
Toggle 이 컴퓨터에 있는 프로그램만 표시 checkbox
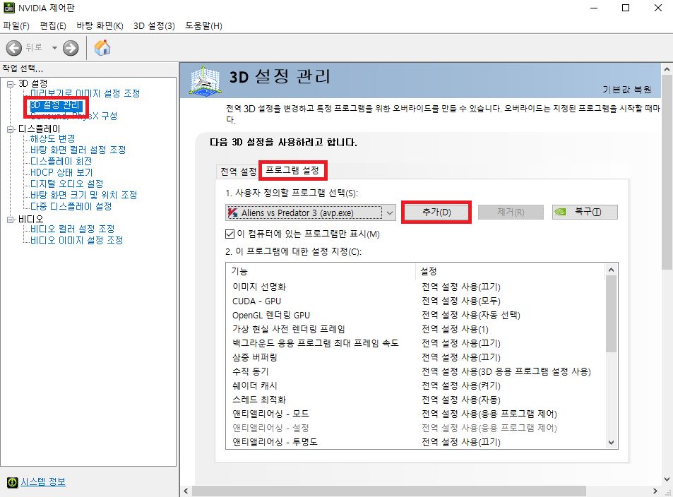[x=230, y=234]
